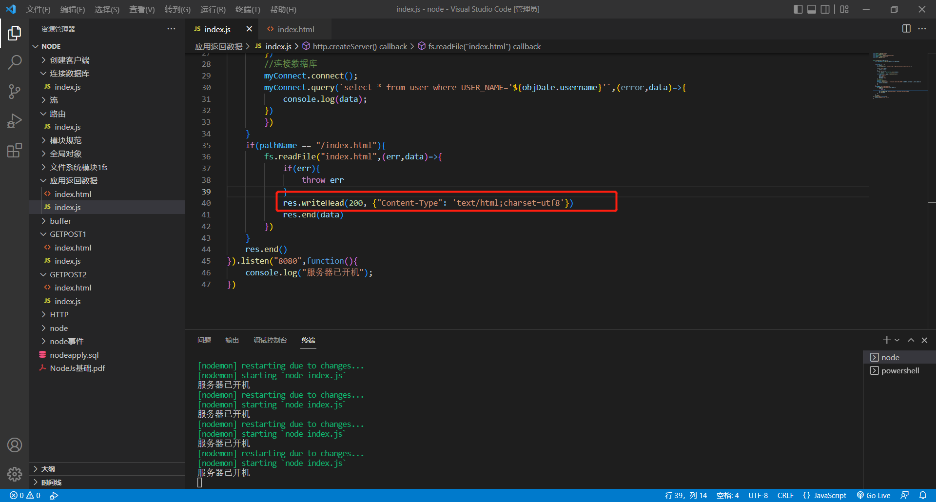Close the terminal panel
936x502 pixels.
pyautogui.click(x=924, y=340)
